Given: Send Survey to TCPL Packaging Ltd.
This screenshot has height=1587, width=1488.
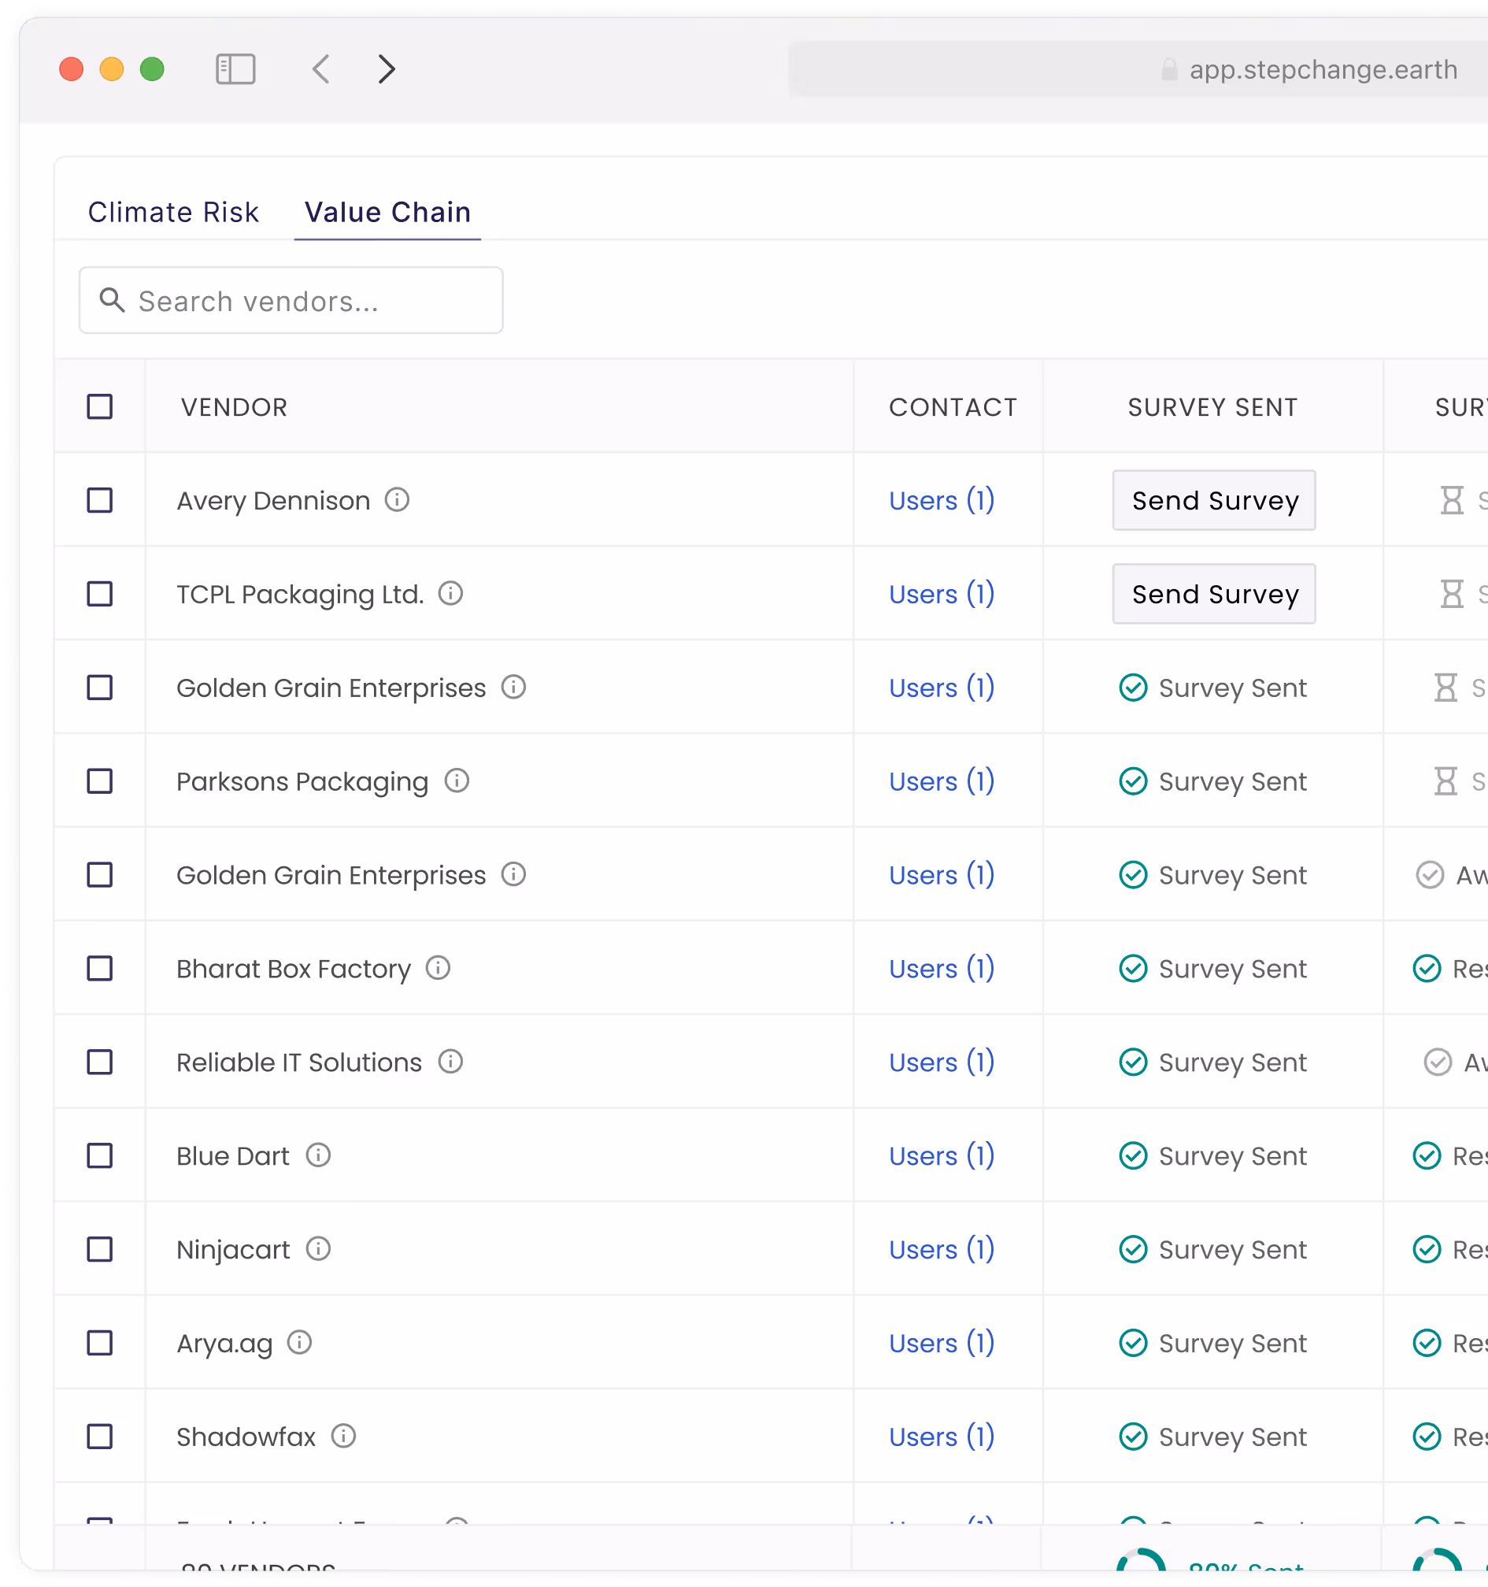Looking at the screenshot, I should [x=1214, y=594].
